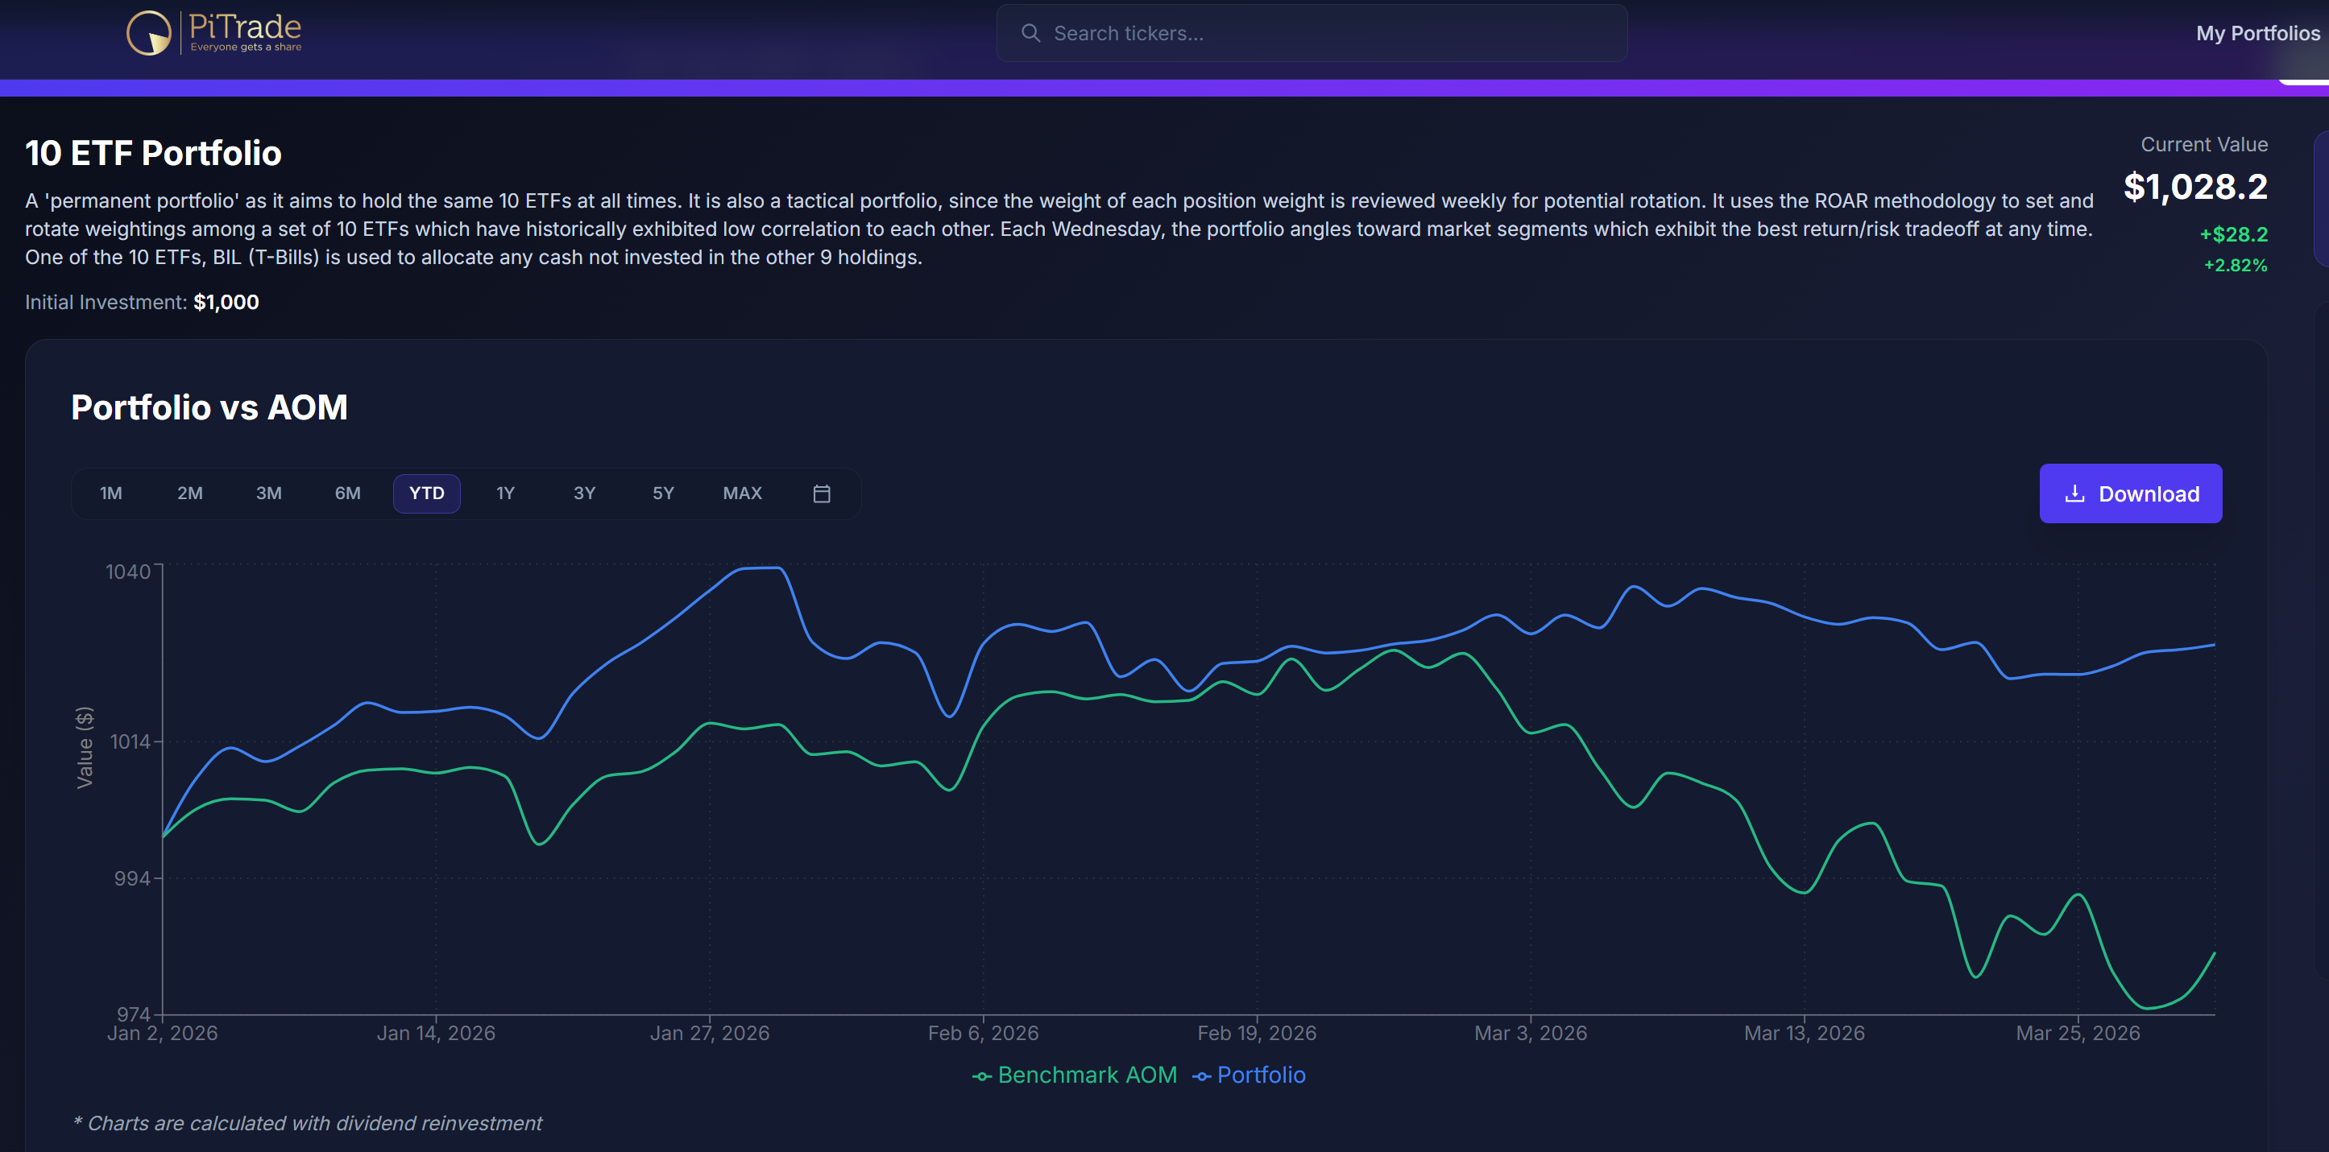Select the 2M time range
This screenshot has width=2329, height=1152.
190,493
